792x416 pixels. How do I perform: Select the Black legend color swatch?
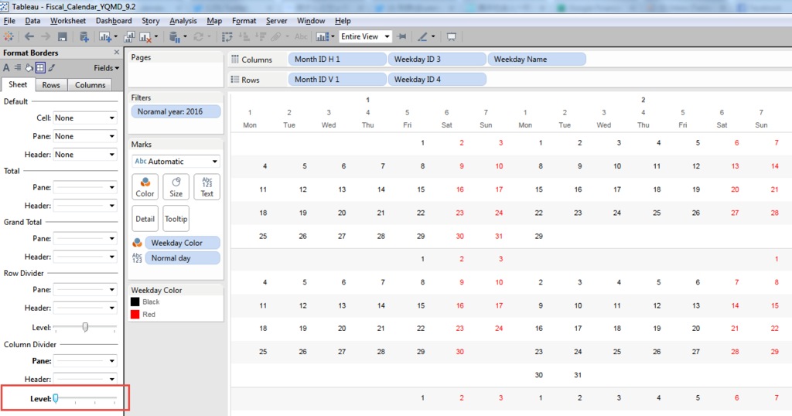click(135, 302)
